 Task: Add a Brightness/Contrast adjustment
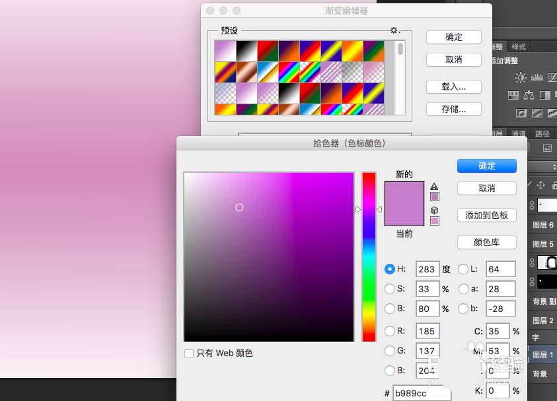click(521, 77)
